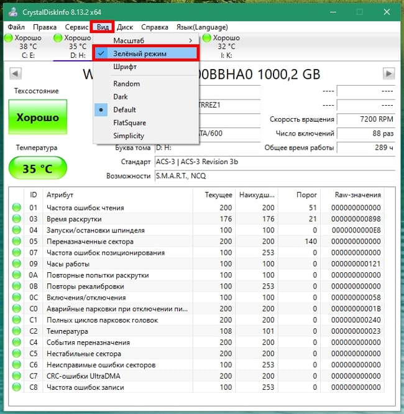Click the Raw-значения column header
The height and width of the screenshot is (414, 404).
coord(352,195)
